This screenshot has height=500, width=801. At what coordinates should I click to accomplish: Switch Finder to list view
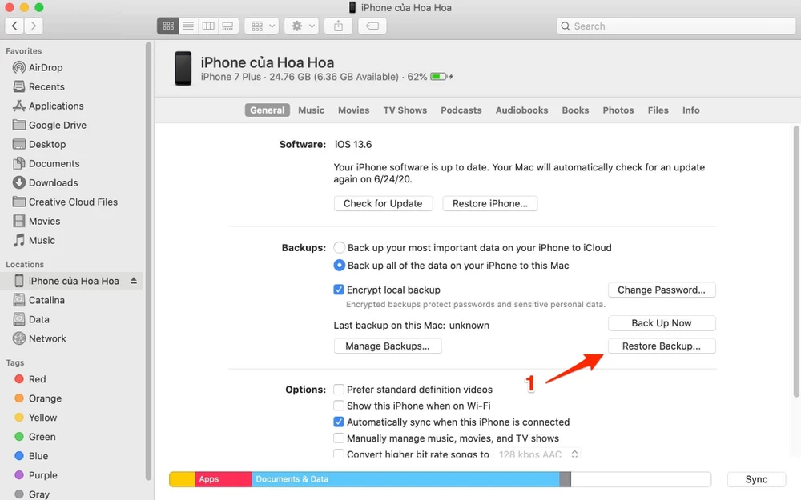click(188, 25)
